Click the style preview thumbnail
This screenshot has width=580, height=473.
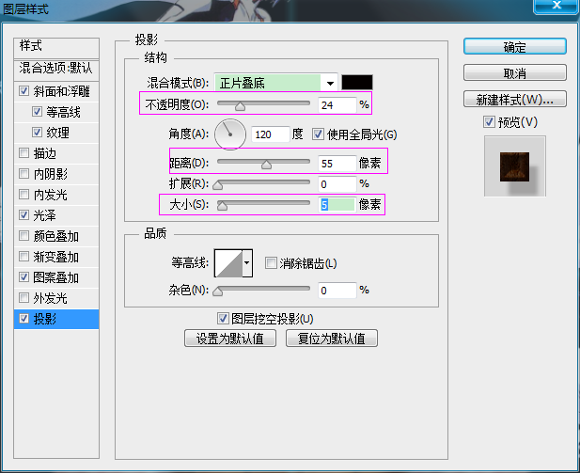515,166
